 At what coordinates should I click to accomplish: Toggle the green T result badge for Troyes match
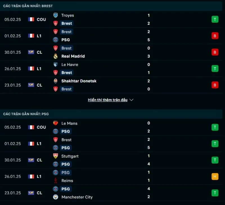coord(215,19)
